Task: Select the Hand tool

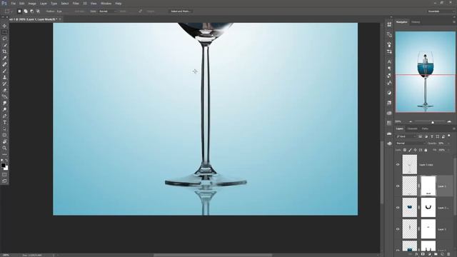Action: click(4, 141)
